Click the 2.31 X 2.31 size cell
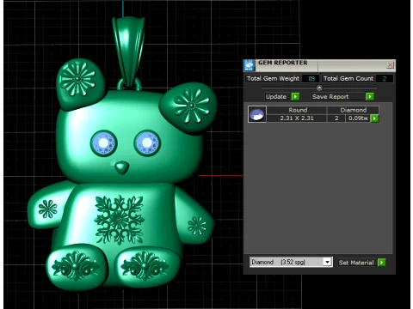 (297, 118)
